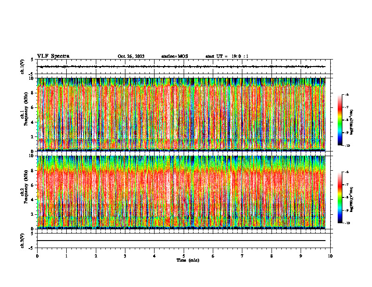Click the 'Time (min)' axis label

tap(188, 260)
